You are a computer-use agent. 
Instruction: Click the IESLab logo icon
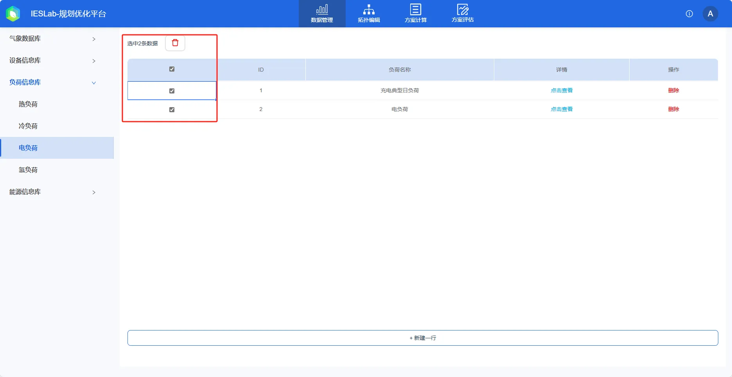[13, 14]
